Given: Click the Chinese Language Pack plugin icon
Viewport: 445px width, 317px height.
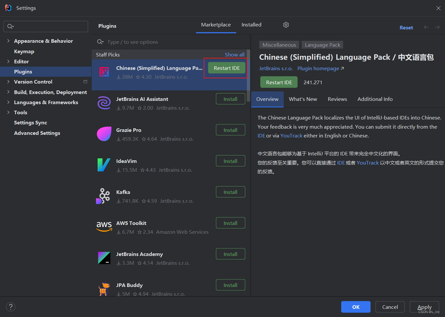Looking at the screenshot, I should coord(104,71).
